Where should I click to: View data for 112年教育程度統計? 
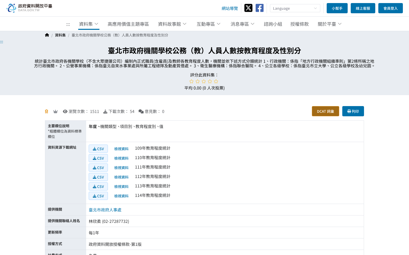point(121,177)
